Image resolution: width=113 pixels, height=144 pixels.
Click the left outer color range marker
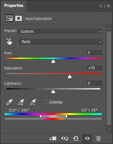[x=40, y=116]
